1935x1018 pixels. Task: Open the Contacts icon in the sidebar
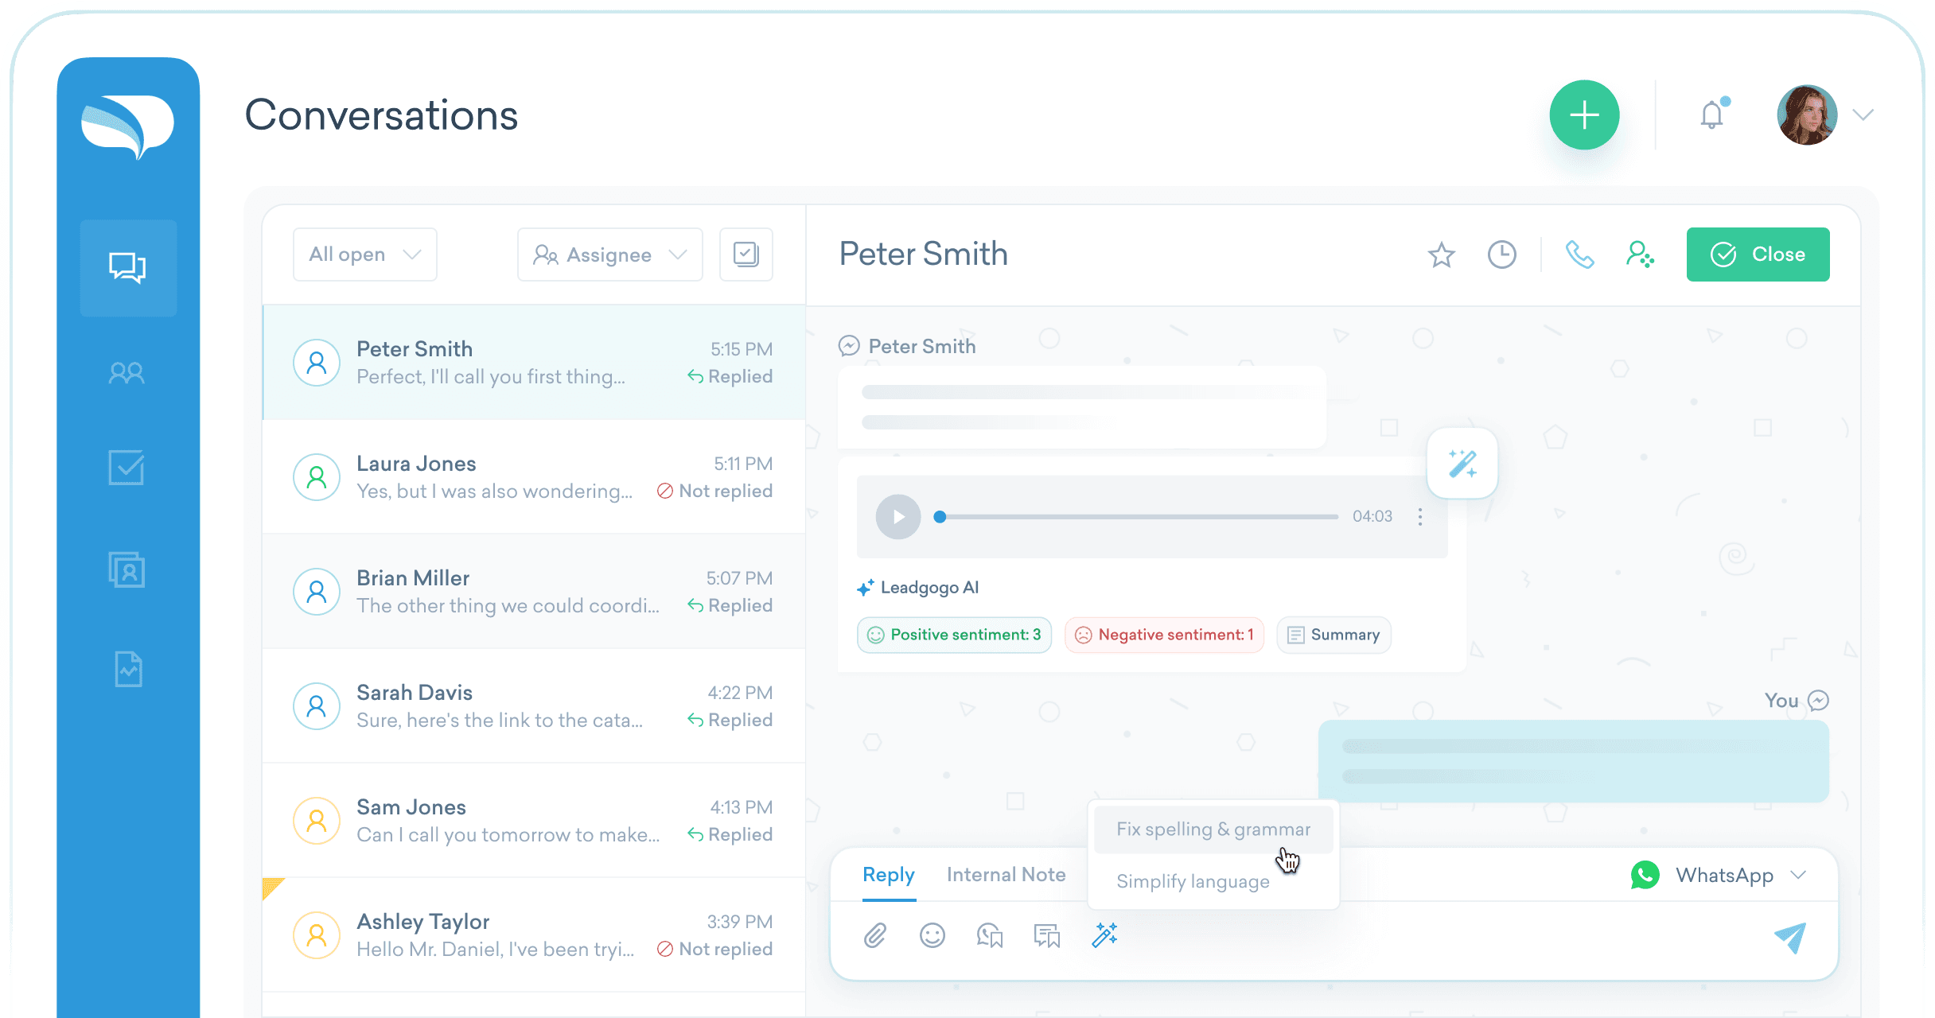[127, 373]
